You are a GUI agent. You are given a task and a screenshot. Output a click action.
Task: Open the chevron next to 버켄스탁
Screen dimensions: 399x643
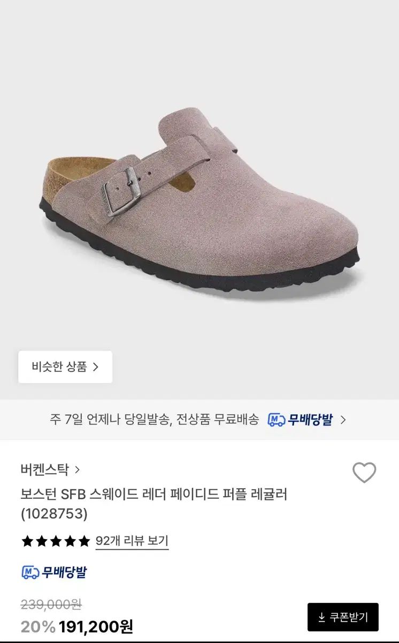coord(77,470)
